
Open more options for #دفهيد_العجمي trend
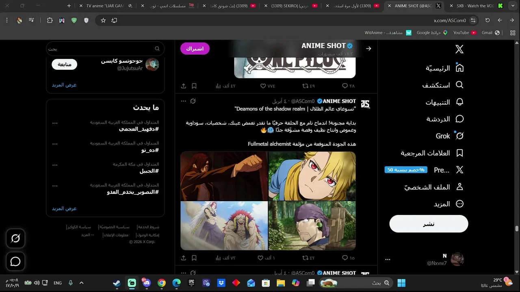[55, 123]
